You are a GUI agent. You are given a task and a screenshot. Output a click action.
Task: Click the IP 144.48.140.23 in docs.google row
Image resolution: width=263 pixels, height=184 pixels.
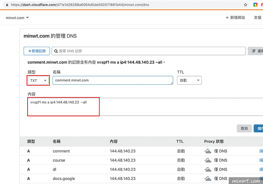pyautogui.click(x=123, y=179)
